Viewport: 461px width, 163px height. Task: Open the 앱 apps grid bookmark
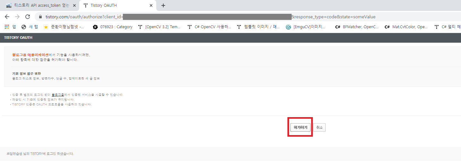coord(10,27)
